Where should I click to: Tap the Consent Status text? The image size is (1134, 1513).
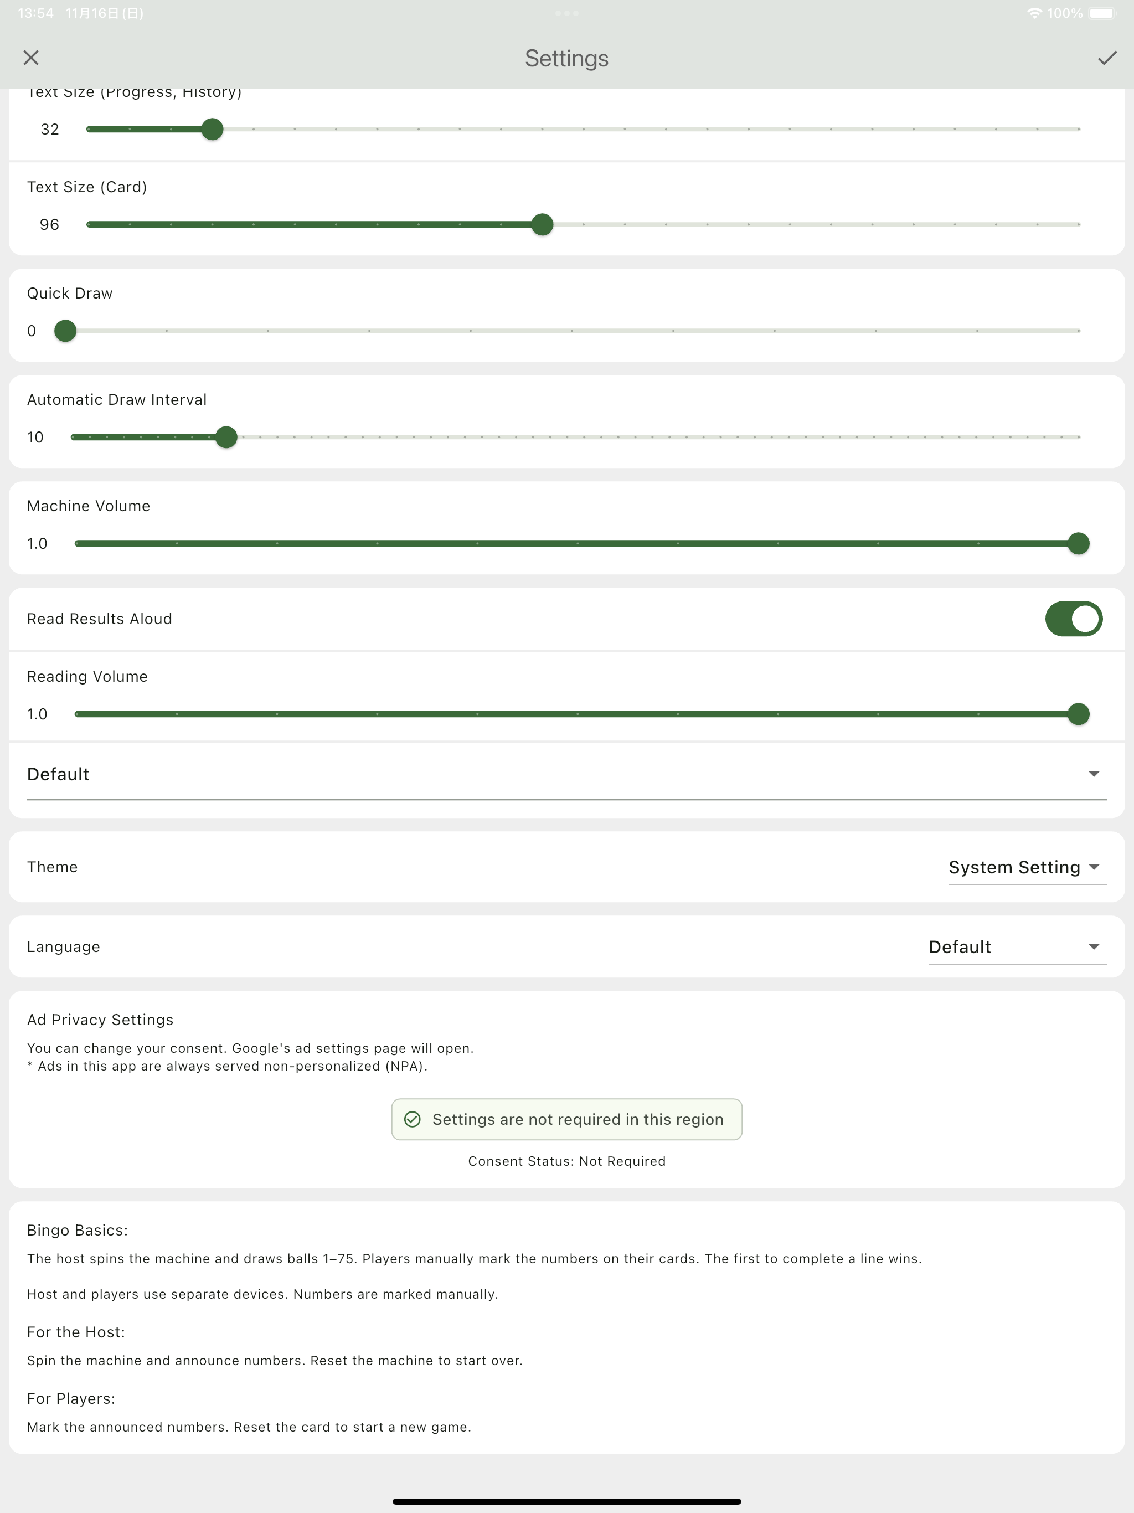point(566,1161)
